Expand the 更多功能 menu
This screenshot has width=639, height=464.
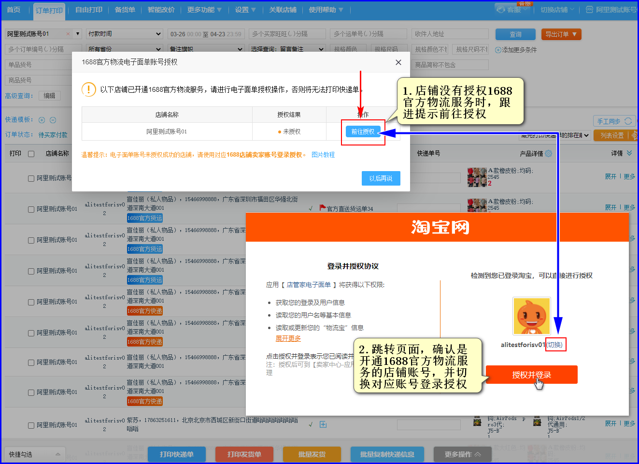[204, 10]
